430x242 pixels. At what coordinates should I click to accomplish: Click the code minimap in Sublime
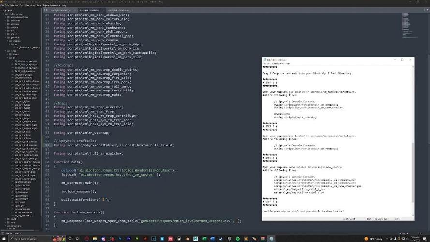pyautogui.click(x=410, y=26)
